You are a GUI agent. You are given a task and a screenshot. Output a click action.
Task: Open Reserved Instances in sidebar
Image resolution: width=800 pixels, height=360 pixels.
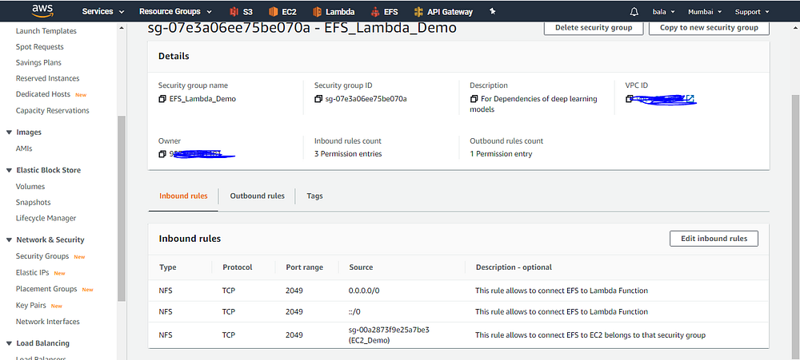pyautogui.click(x=47, y=78)
